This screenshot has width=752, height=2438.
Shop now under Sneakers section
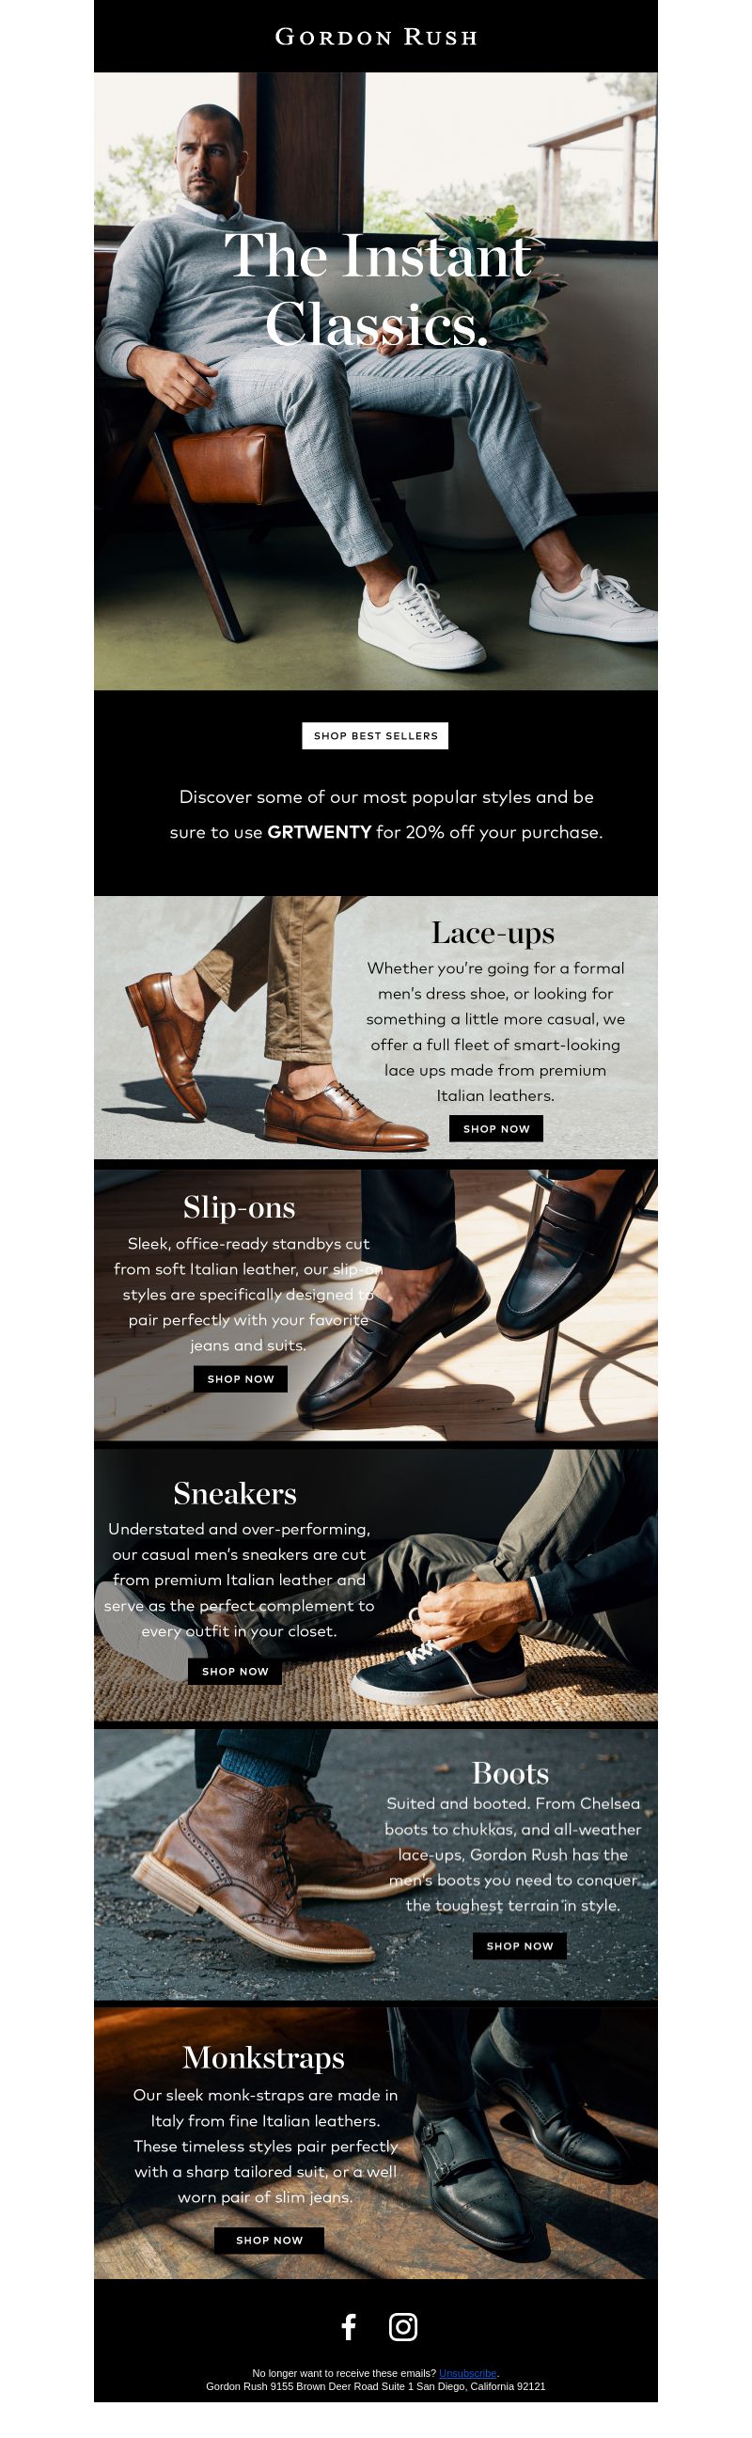click(235, 1672)
